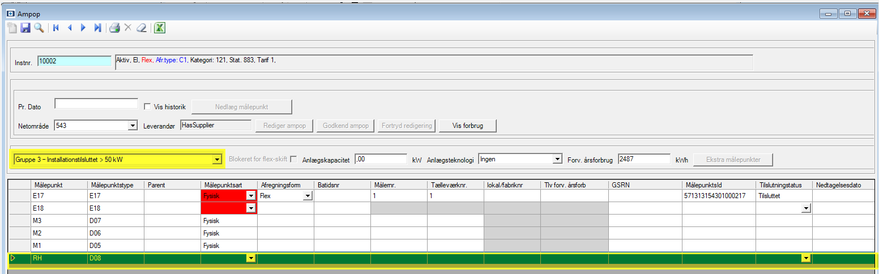Screen dimensions: 879x274
Task: Open search with the magnifying glass icon
Action: click(x=39, y=28)
